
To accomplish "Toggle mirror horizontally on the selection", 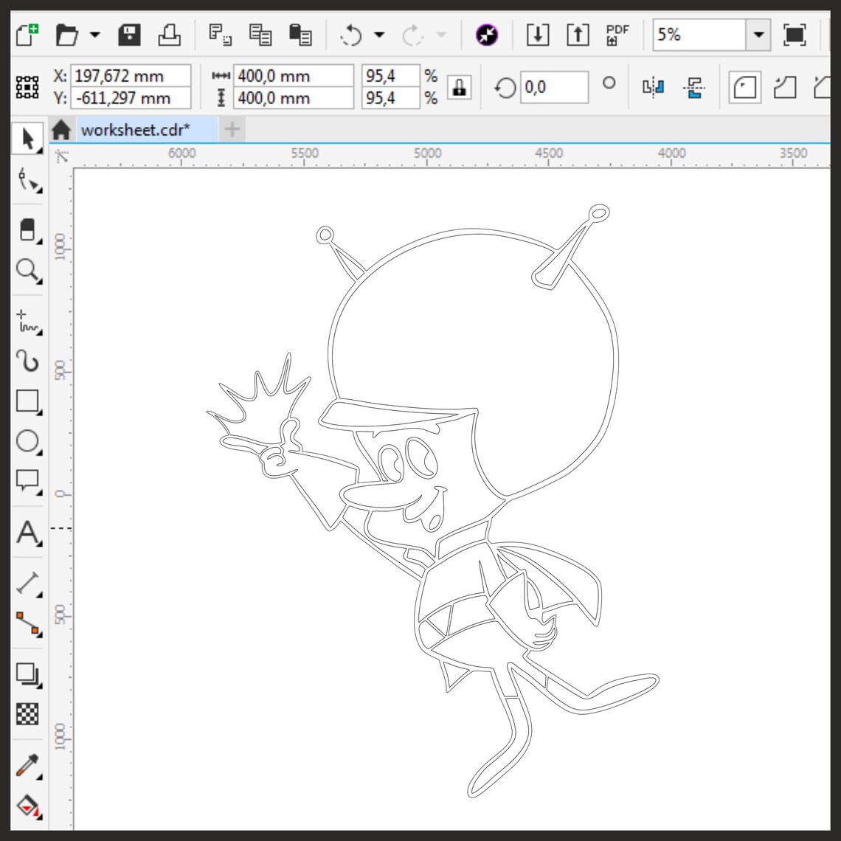I will pyautogui.click(x=652, y=86).
